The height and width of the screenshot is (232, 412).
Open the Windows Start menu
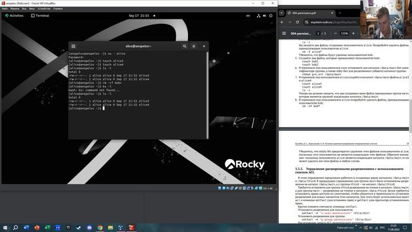[5, 227]
